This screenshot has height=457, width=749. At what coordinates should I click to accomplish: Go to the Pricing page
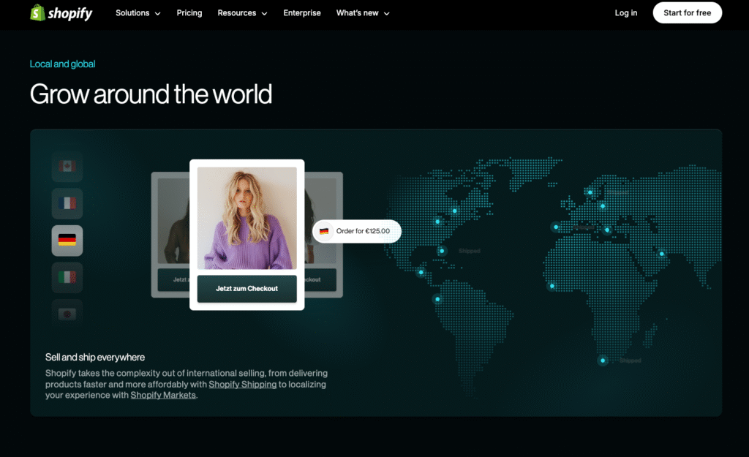click(189, 13)
